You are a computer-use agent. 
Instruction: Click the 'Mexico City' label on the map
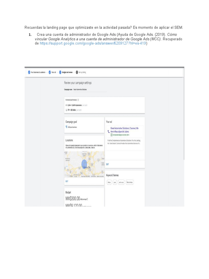coord(87,167)
